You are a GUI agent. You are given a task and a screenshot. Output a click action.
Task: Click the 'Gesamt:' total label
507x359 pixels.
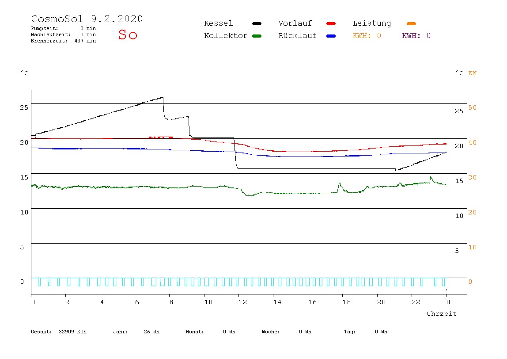click(x=42, y=332)
